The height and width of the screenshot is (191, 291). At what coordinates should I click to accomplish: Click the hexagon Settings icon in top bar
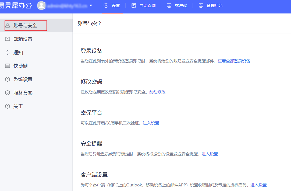106,6
